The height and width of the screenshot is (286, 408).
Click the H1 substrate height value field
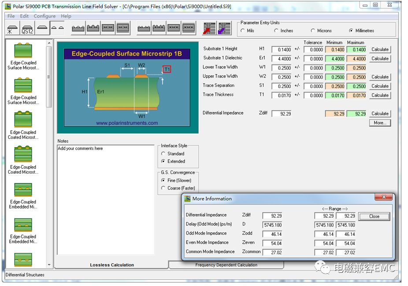pyautogui.click(x=282, y=49)
